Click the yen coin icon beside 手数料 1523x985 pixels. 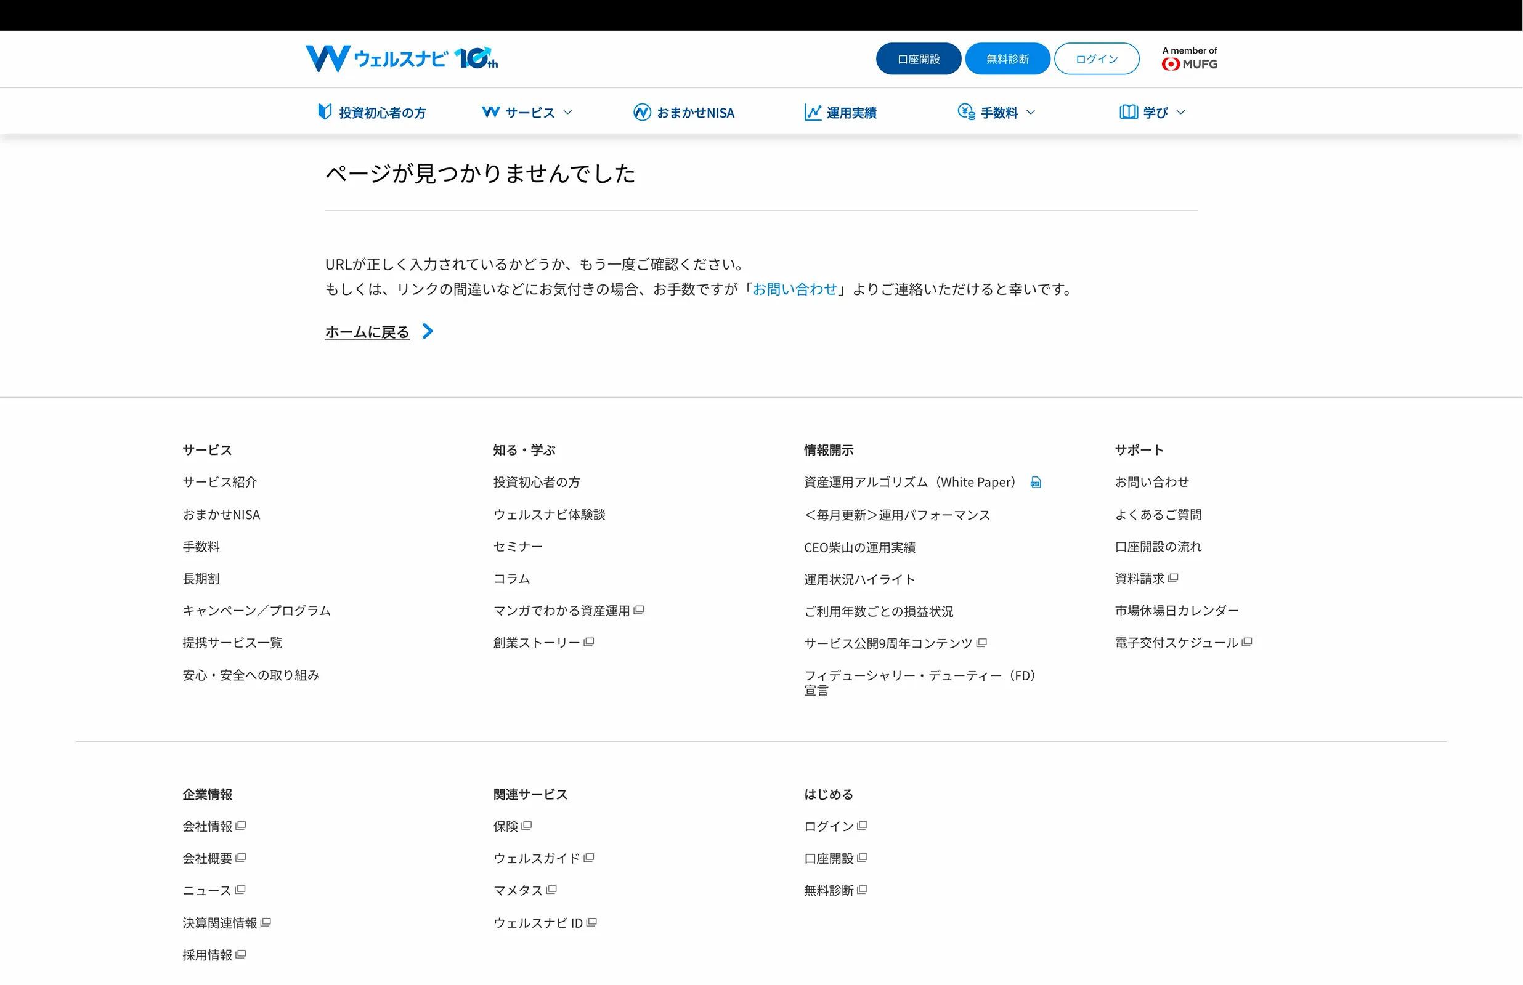(x=966, y=112)
